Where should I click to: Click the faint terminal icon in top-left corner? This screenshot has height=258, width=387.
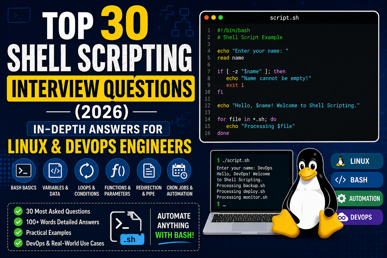(x=19, y=16)
